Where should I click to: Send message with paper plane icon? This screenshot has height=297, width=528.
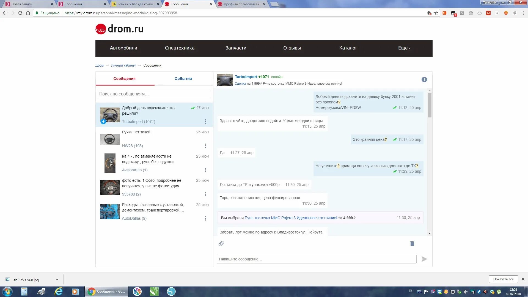click(x=424, y=259)
